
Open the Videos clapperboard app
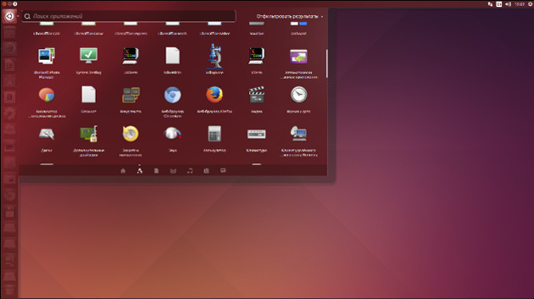click(x=256, y=95)
